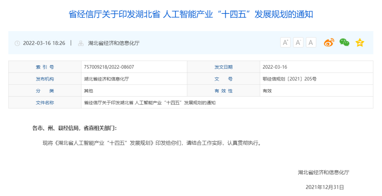Screen dimensions: 382x196
Task: Click the 有效 validity value
Action: tap(267, 91)
